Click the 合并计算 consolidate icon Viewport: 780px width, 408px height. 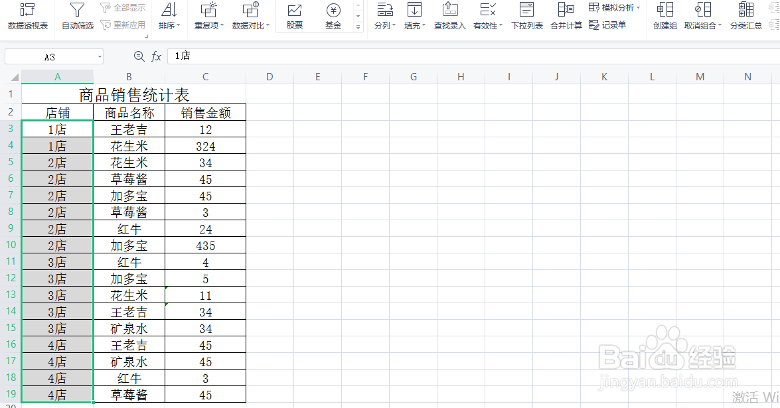[x=566, y=10]
